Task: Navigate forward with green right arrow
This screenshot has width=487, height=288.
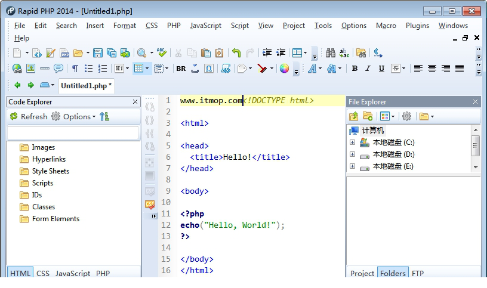Action: tap(31, 85)
